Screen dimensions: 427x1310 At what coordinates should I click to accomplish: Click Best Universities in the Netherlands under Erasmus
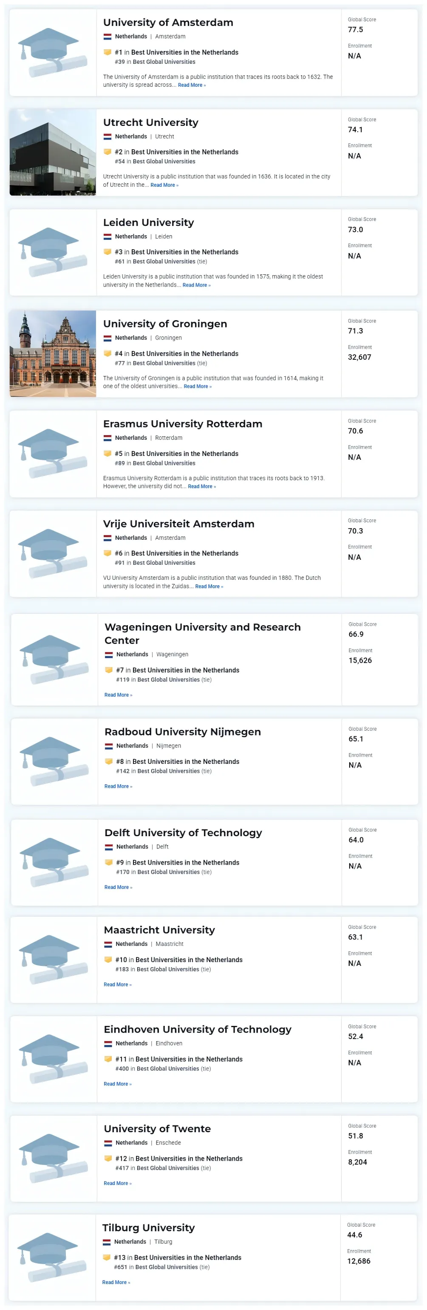(185, 454)
